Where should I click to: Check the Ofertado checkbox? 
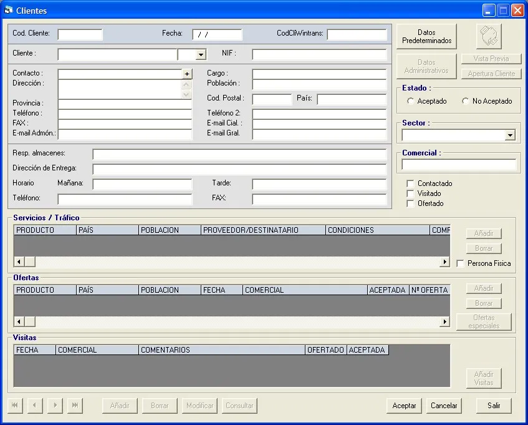(x=410, y=203)
